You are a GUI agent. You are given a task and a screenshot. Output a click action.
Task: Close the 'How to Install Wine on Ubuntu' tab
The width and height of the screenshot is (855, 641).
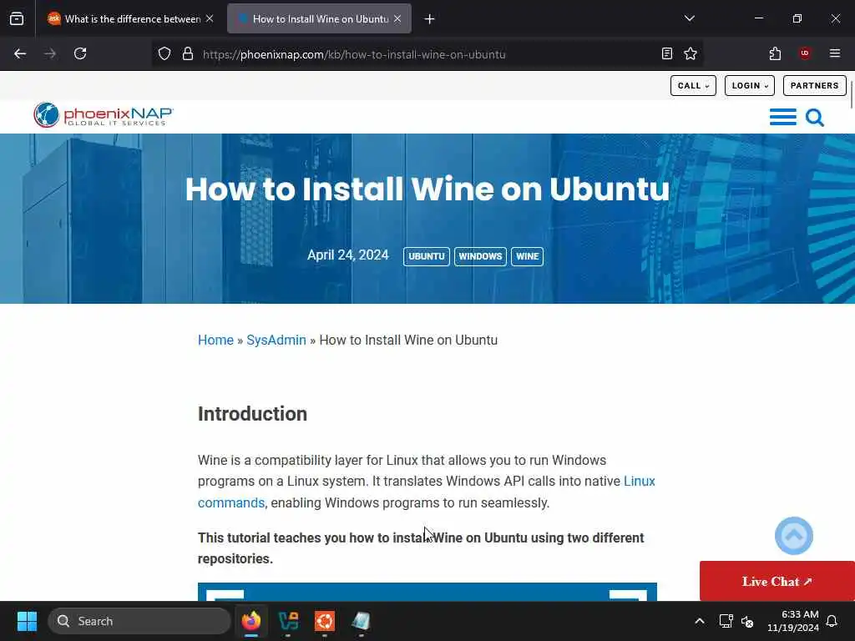tap(397, 18)
